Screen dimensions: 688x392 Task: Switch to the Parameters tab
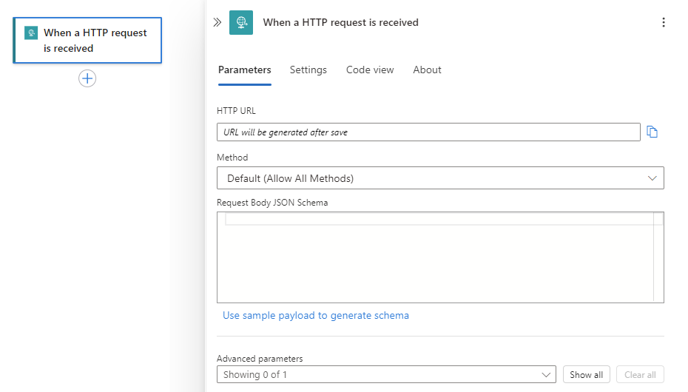click(x=244, y=70)
